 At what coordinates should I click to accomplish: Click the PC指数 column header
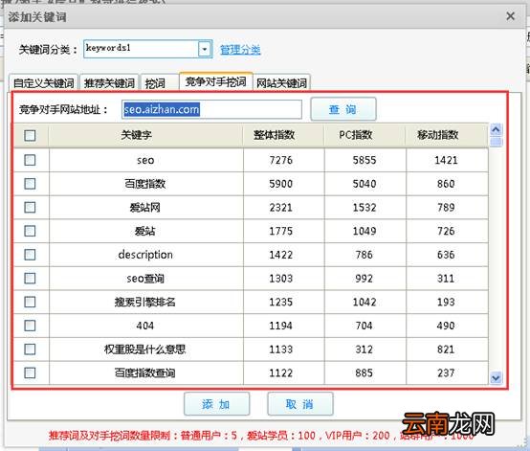(365, 135)
